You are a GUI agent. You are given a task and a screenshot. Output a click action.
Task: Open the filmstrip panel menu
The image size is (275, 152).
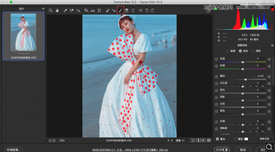coord(43,9)
